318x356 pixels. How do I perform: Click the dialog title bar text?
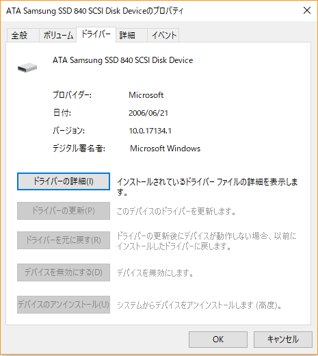click(x=94, y=11)
